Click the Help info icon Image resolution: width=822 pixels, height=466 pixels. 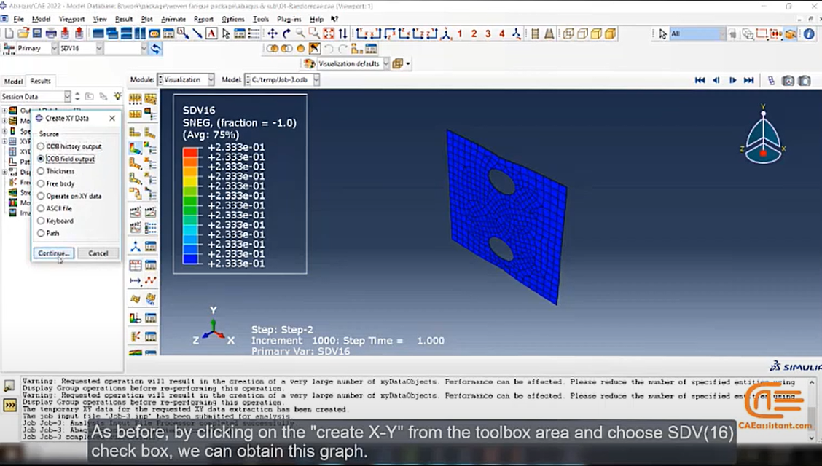pos(334,20)
